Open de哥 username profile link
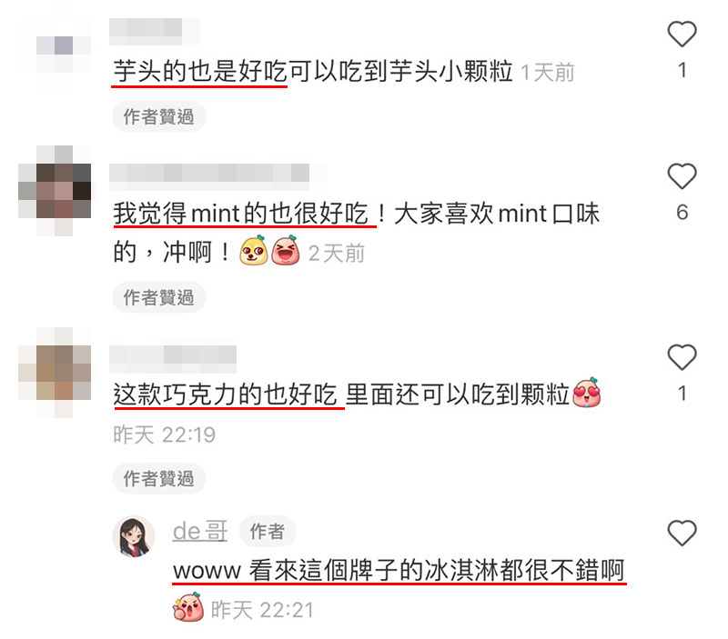Image resolution: width=728 pixels, height=639 pixels. tap(200, 531)
